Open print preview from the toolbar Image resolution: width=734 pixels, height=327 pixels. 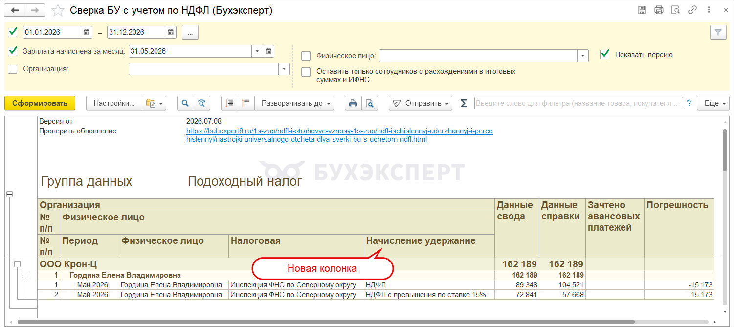coord(370,103)
